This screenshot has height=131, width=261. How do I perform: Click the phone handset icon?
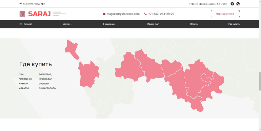pos(145,14)
